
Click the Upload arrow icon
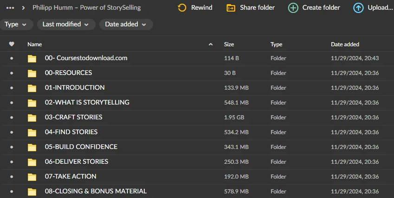[358, 8]
